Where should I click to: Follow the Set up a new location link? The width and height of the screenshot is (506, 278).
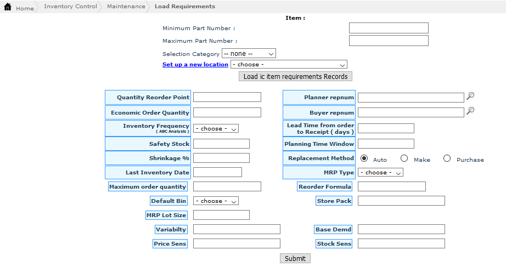[195, 65]
